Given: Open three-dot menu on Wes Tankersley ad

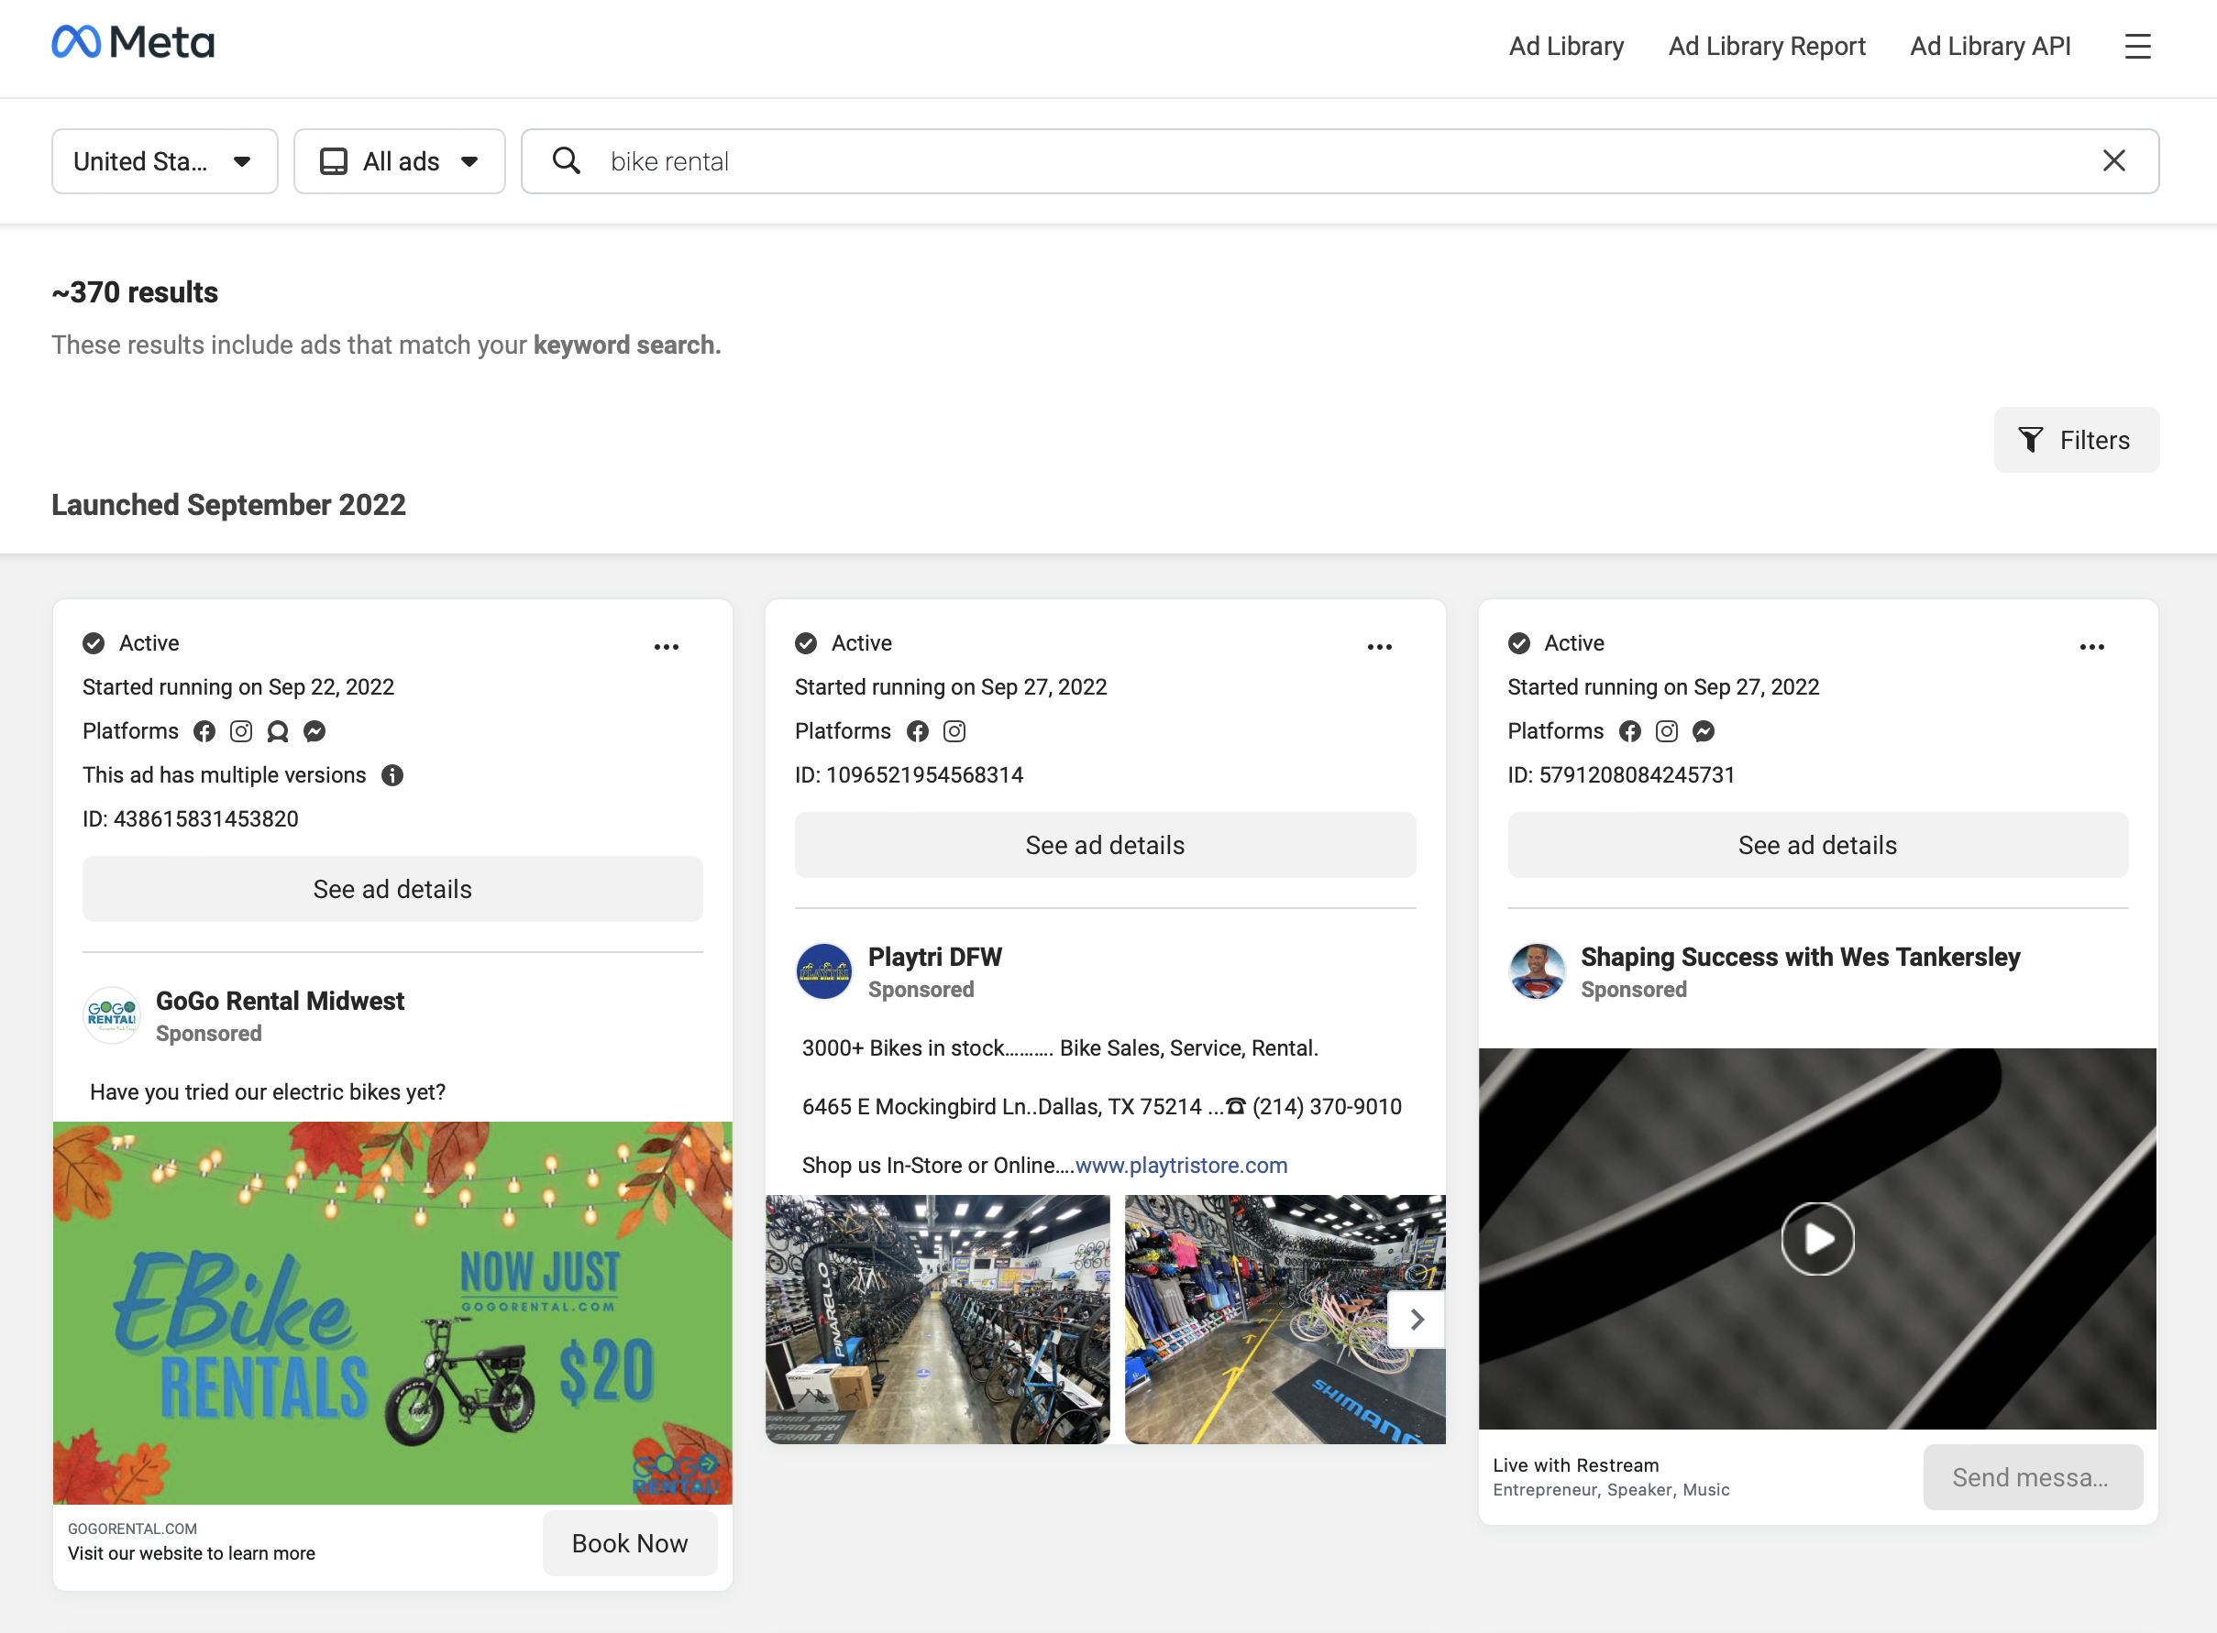Looking at the screenshot, I should 2091,646.
